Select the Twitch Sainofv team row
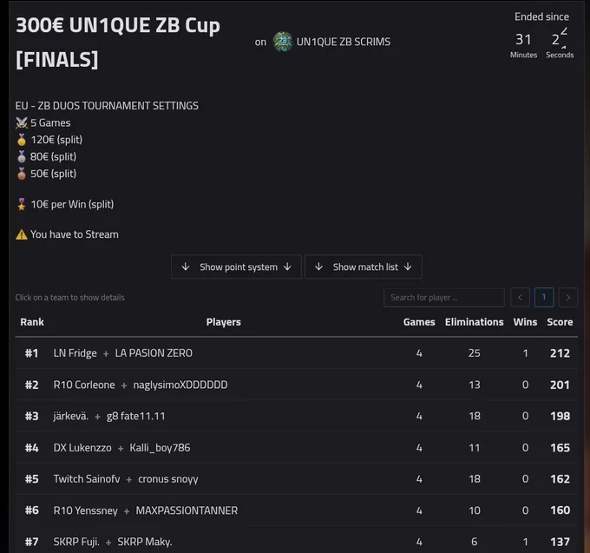Image resolution: width=590 pixels, height=553 pixels. [x=297, y=479]
